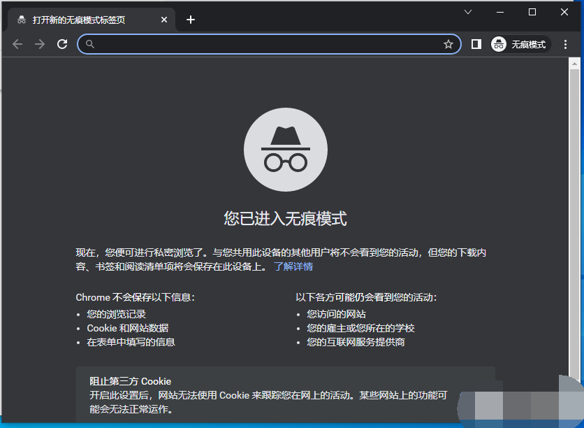The height and width of the screenshot is (428, 584).
Task: Reload the current page
Action: pos(62,44)
